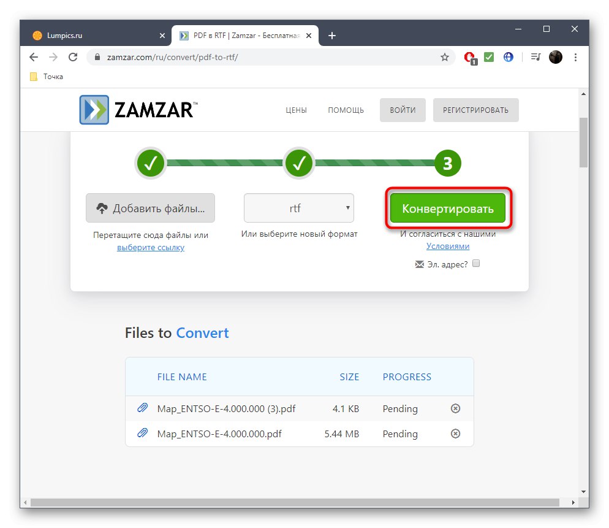Screen dimensions: 609x528
Task: Click the back navigation arrow
Action: pos(34,57)
